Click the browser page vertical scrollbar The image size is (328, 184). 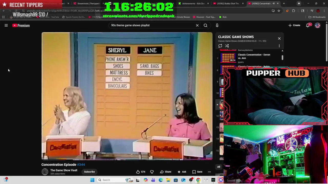tap(326, 42)
